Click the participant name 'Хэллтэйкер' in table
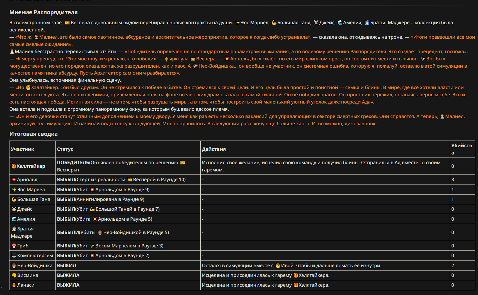Image resolution: width=478 pixels, height=295 pixels. tap(31, 166)
